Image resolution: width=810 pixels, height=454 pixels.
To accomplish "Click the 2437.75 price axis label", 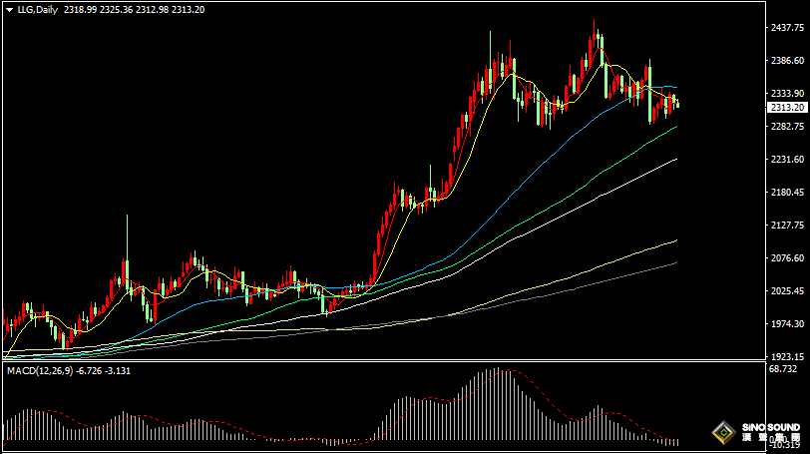I will [788, 28].
